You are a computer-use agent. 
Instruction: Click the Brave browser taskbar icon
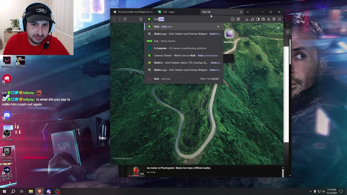(x=40, y=191)
